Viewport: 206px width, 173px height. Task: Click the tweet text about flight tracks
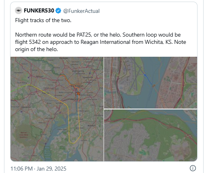tap(100, 35)
